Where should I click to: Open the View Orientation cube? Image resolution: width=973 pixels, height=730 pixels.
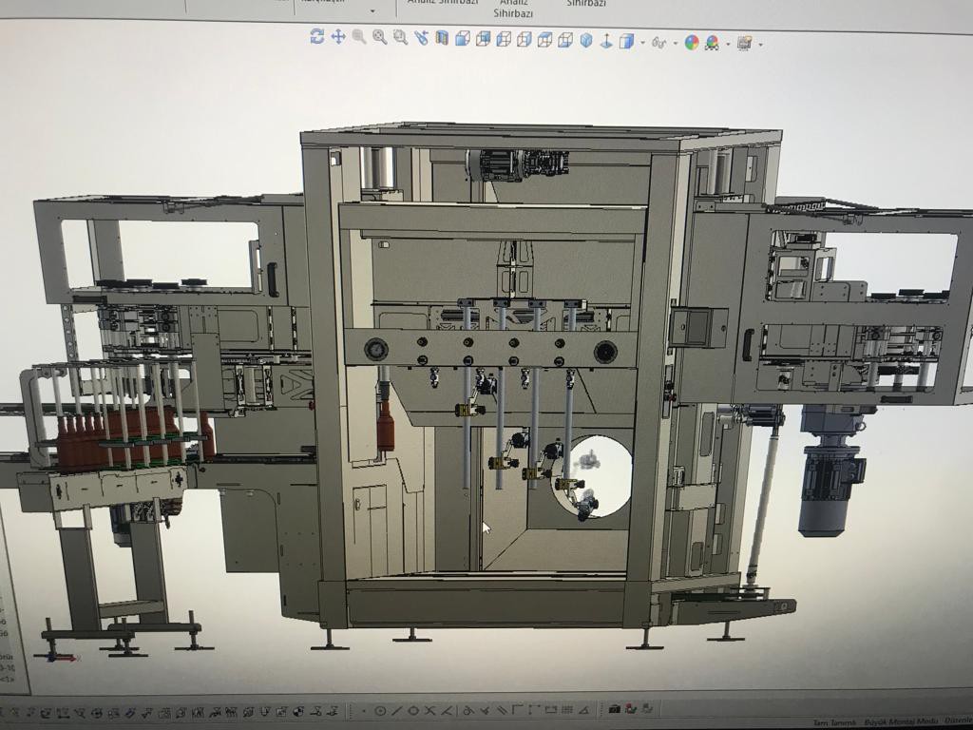627,42
